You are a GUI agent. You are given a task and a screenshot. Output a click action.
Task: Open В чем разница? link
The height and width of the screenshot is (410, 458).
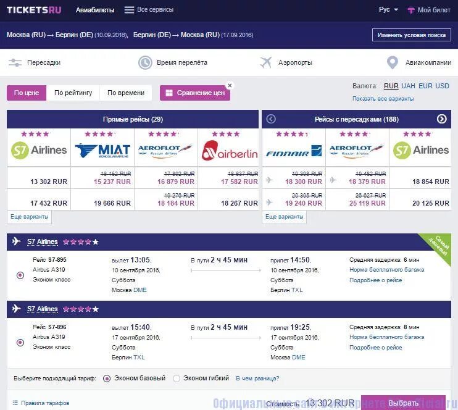point(257,379)
